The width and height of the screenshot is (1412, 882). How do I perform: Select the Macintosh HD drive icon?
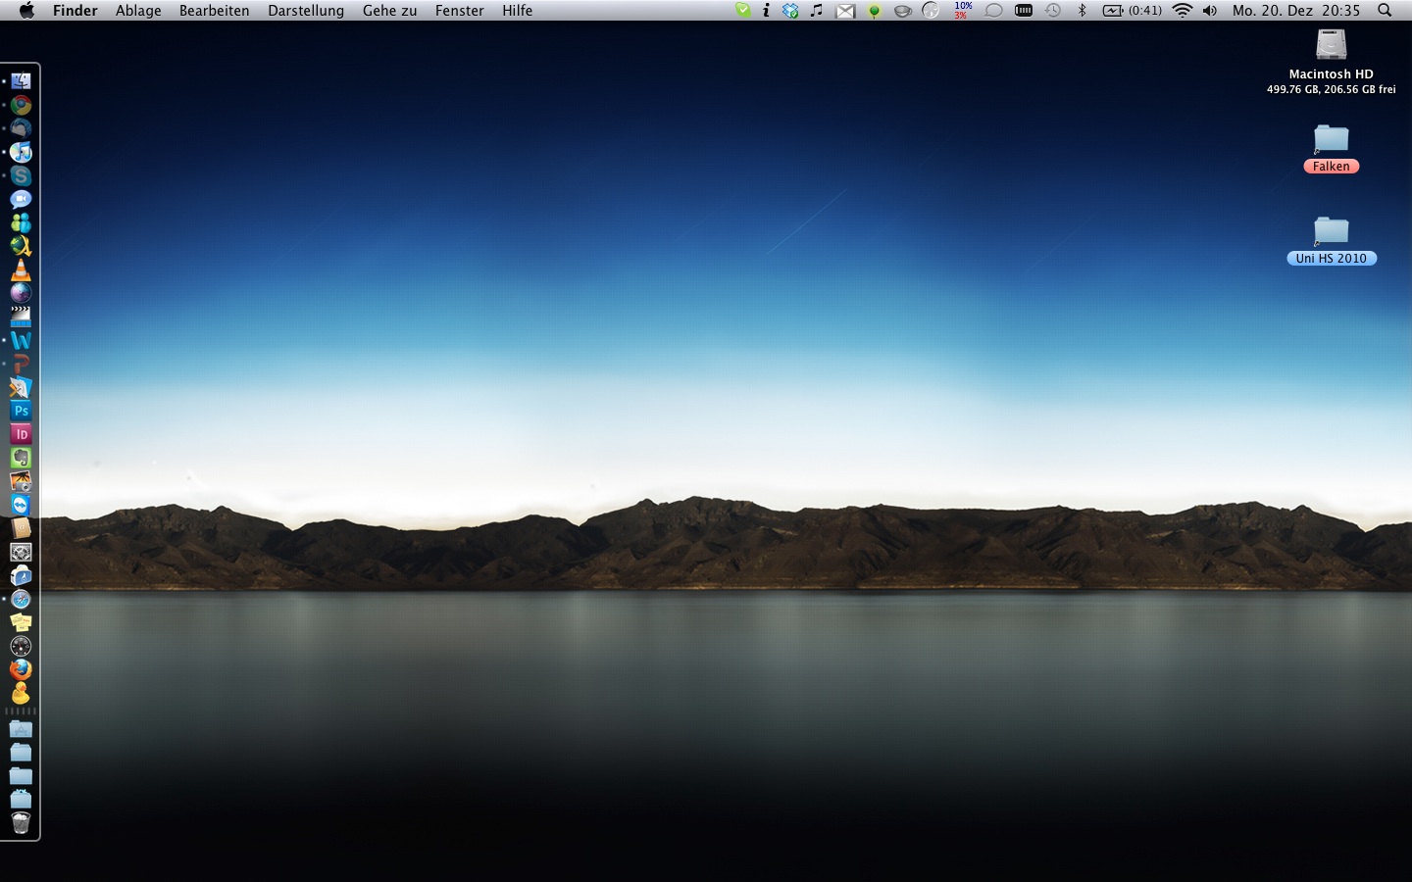1331,46
